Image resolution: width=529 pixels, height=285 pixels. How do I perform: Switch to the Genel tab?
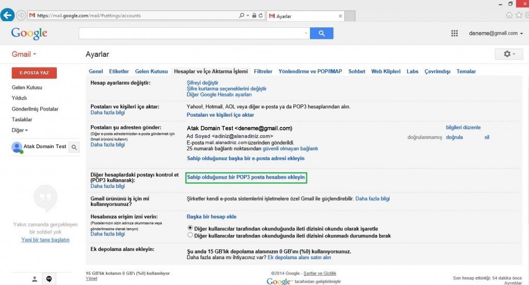pyautogui.click(x=96, y=71)
